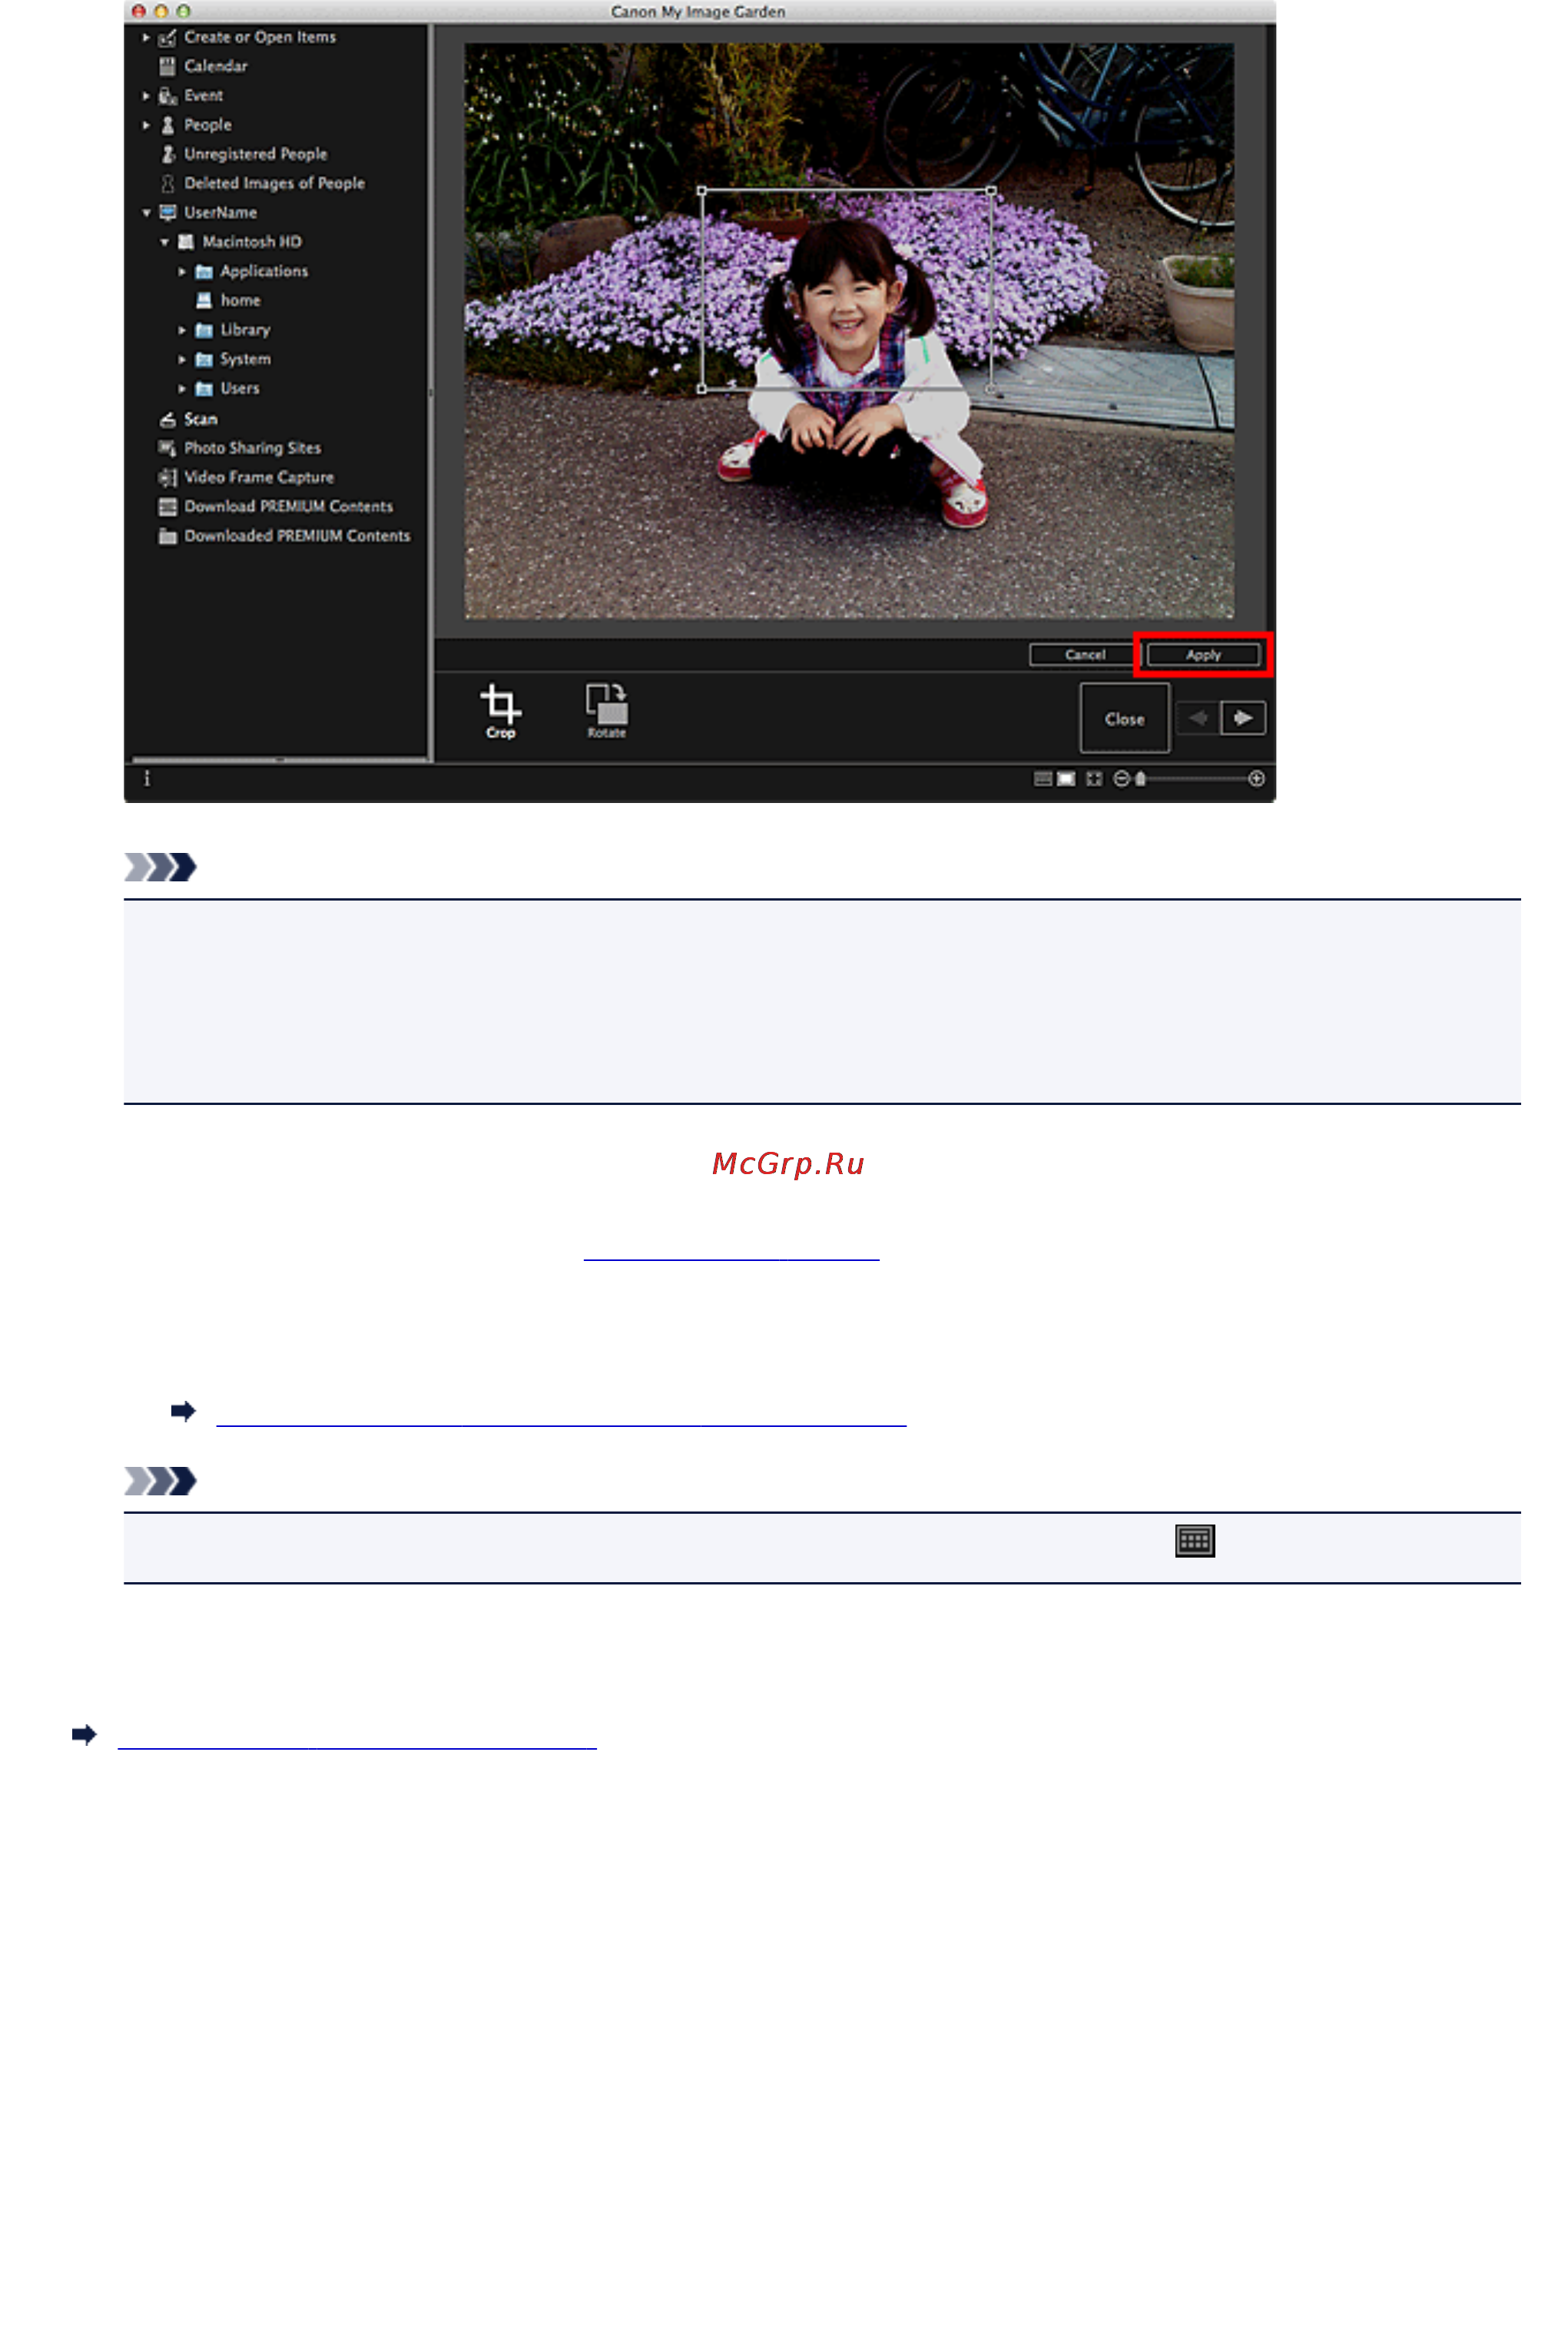Select 'Downloaded PREMIUM Contents' label
This screenshot has height=2326, width=1568.
click(x=297, y=536)
